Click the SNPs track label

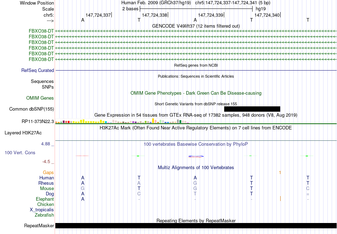(x=48, y=87)
